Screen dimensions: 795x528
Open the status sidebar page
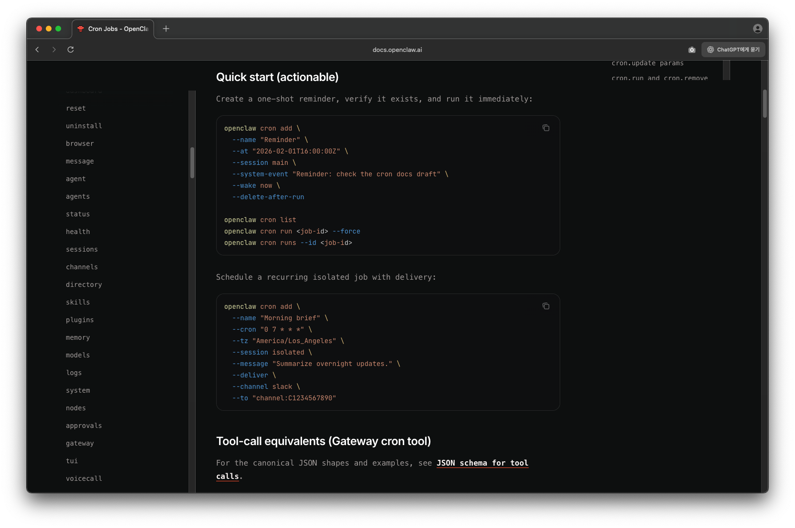tap(78, 214)
